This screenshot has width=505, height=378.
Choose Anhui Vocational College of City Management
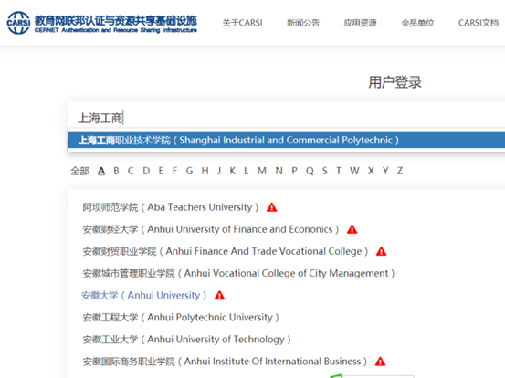tap(238, 273)
